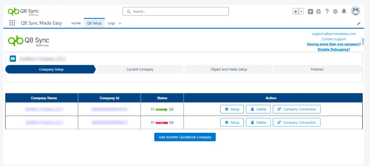Viewport: 370px width, 166px height.
Task: Click Setup button in the red-status row
Action: (x=232, y=123)
